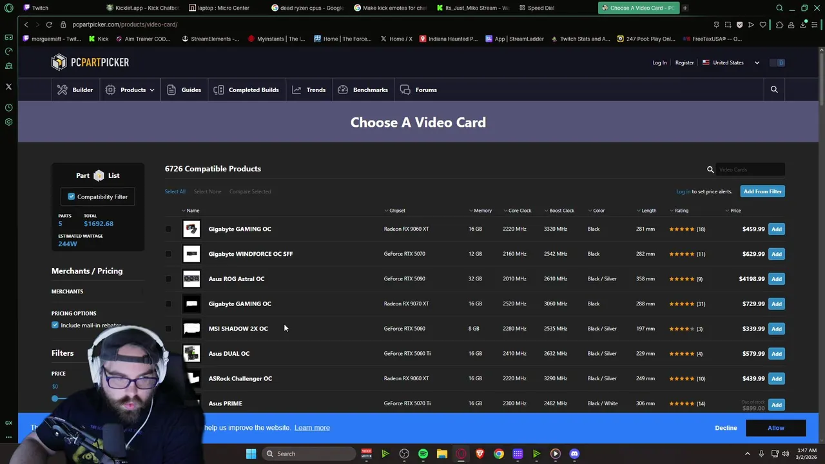Open Spotify from the taskbar
The width and height of the screenshot is (825, 464).
click(x=423, y=454)
